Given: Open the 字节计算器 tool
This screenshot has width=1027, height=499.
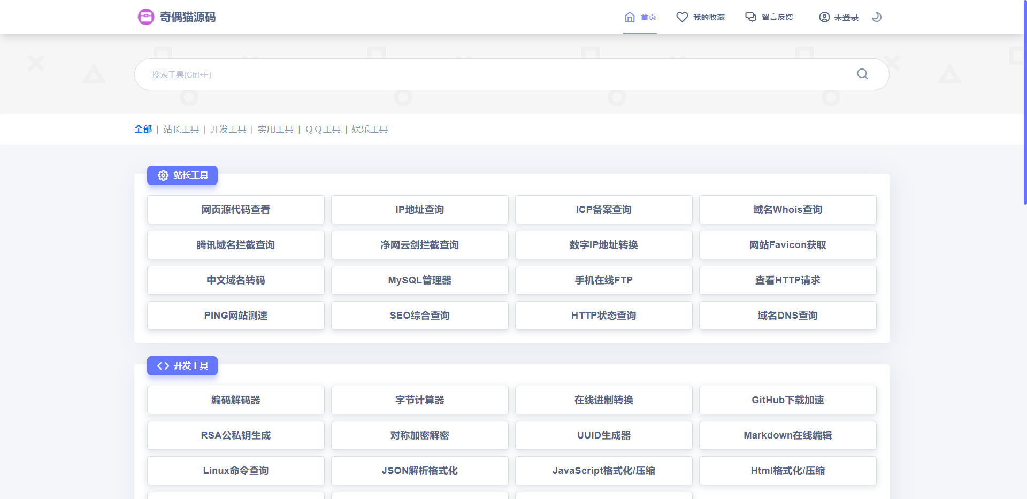Looking at the screenshot, I should 420,400.
